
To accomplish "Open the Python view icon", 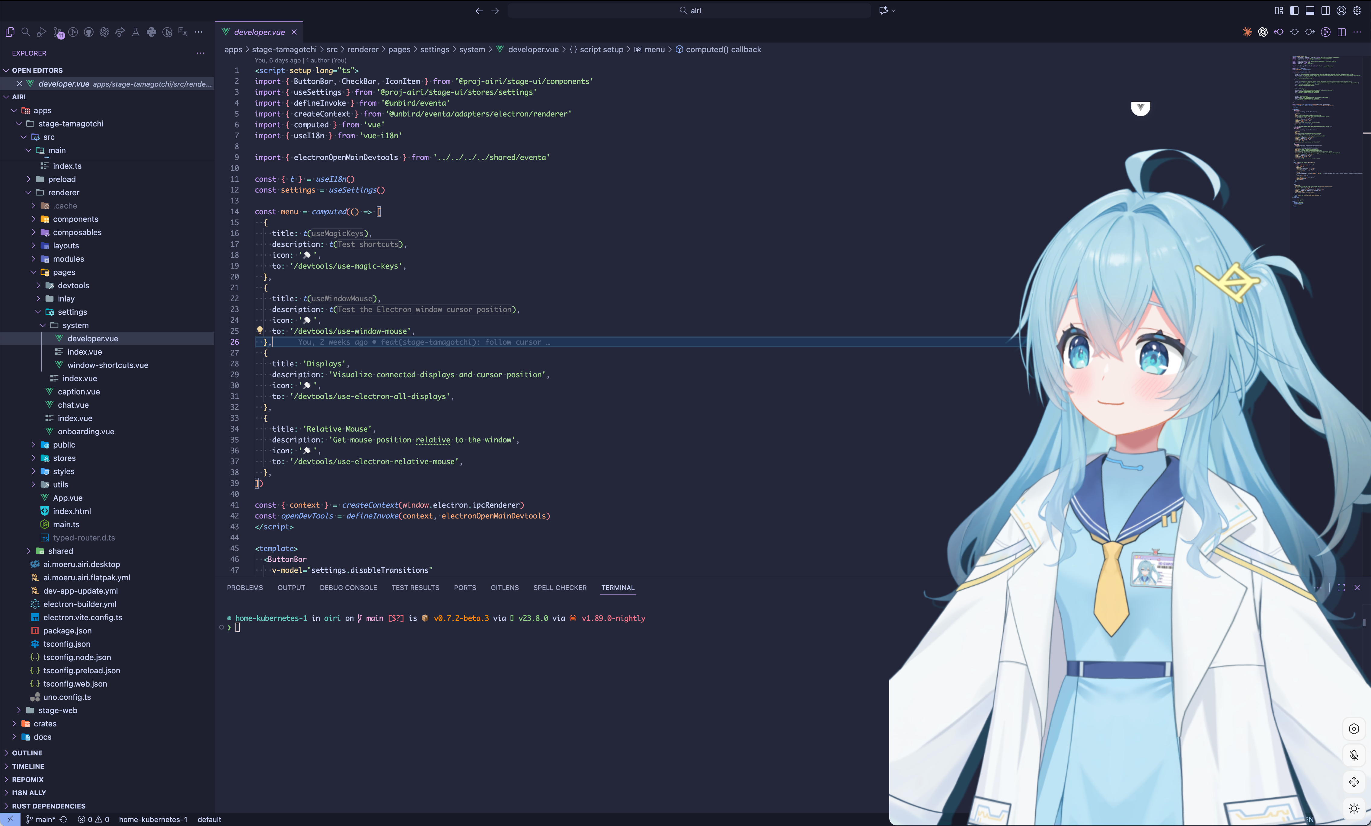I will [x=151, y=32].
